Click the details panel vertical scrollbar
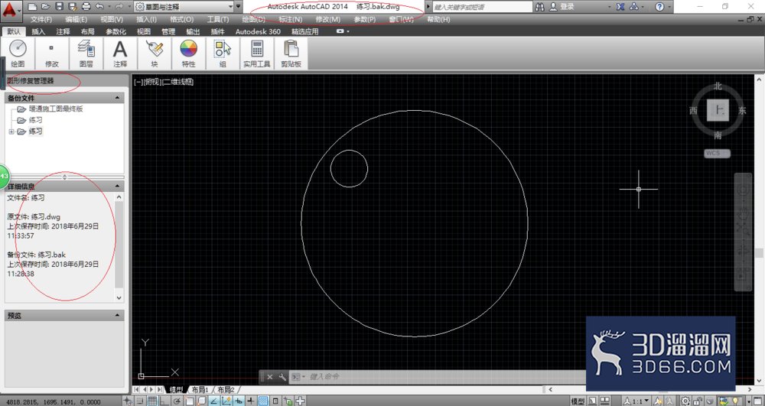Screen dimensions: 765x406 (x=119, y=246)
